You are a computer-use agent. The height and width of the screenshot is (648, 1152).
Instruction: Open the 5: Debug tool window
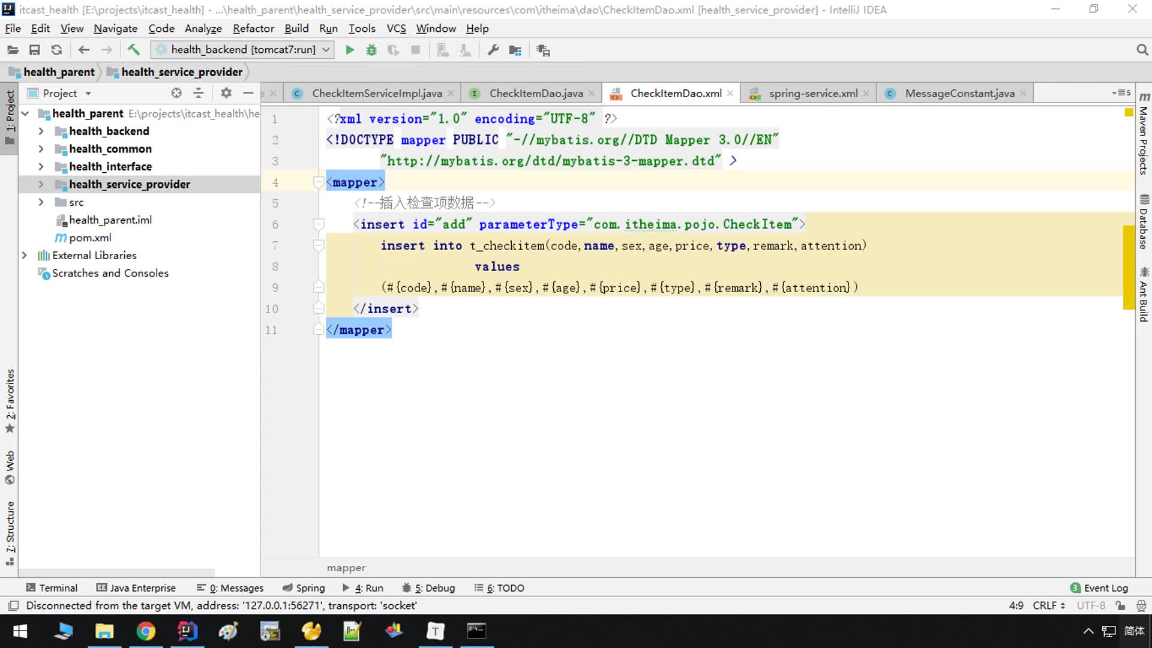(x=428, y=588)
